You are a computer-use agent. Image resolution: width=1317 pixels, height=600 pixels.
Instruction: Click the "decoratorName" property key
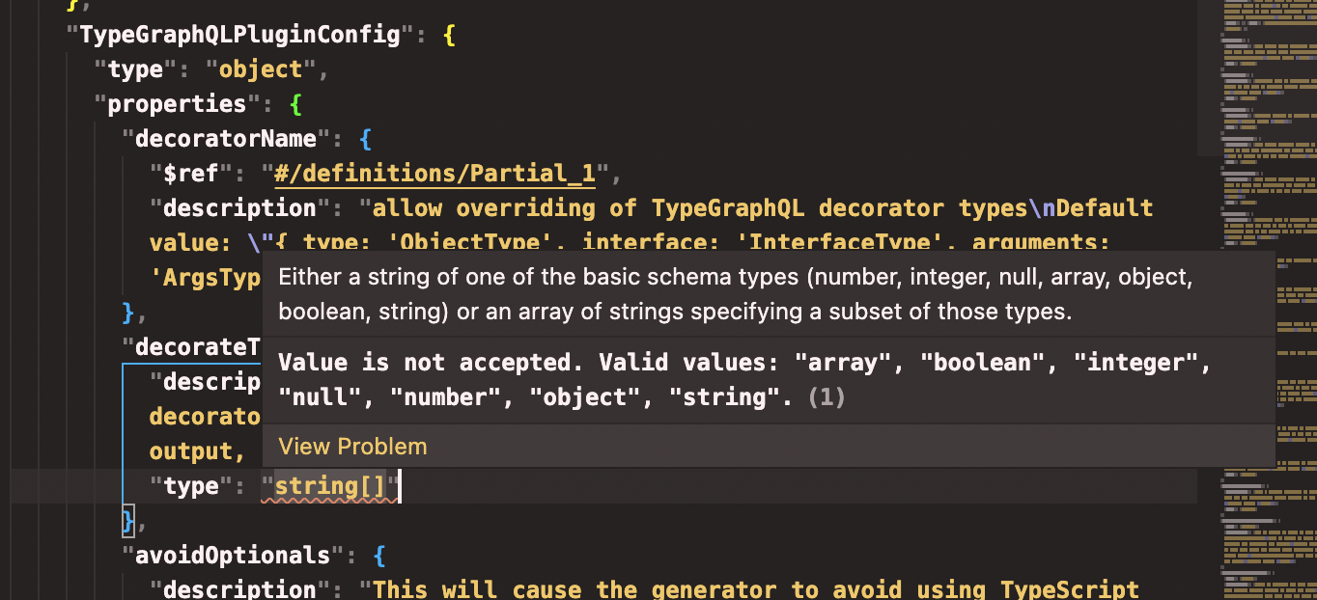coord(226,139)
